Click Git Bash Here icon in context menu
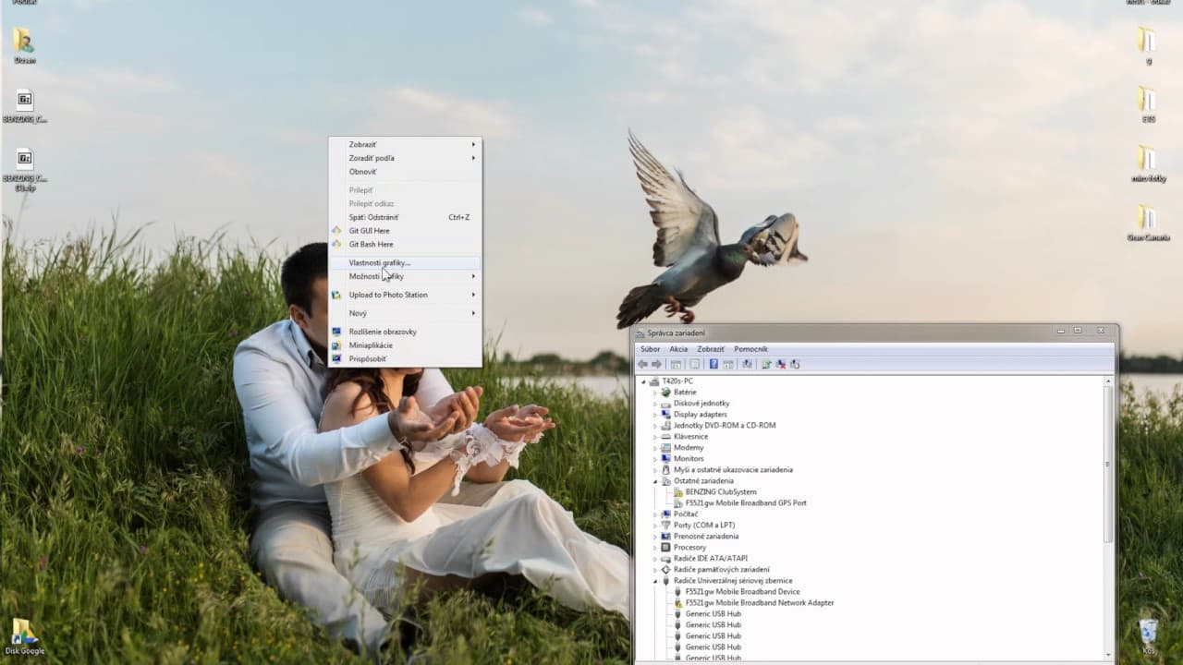 pyautogui.click(x=337, y=245)
